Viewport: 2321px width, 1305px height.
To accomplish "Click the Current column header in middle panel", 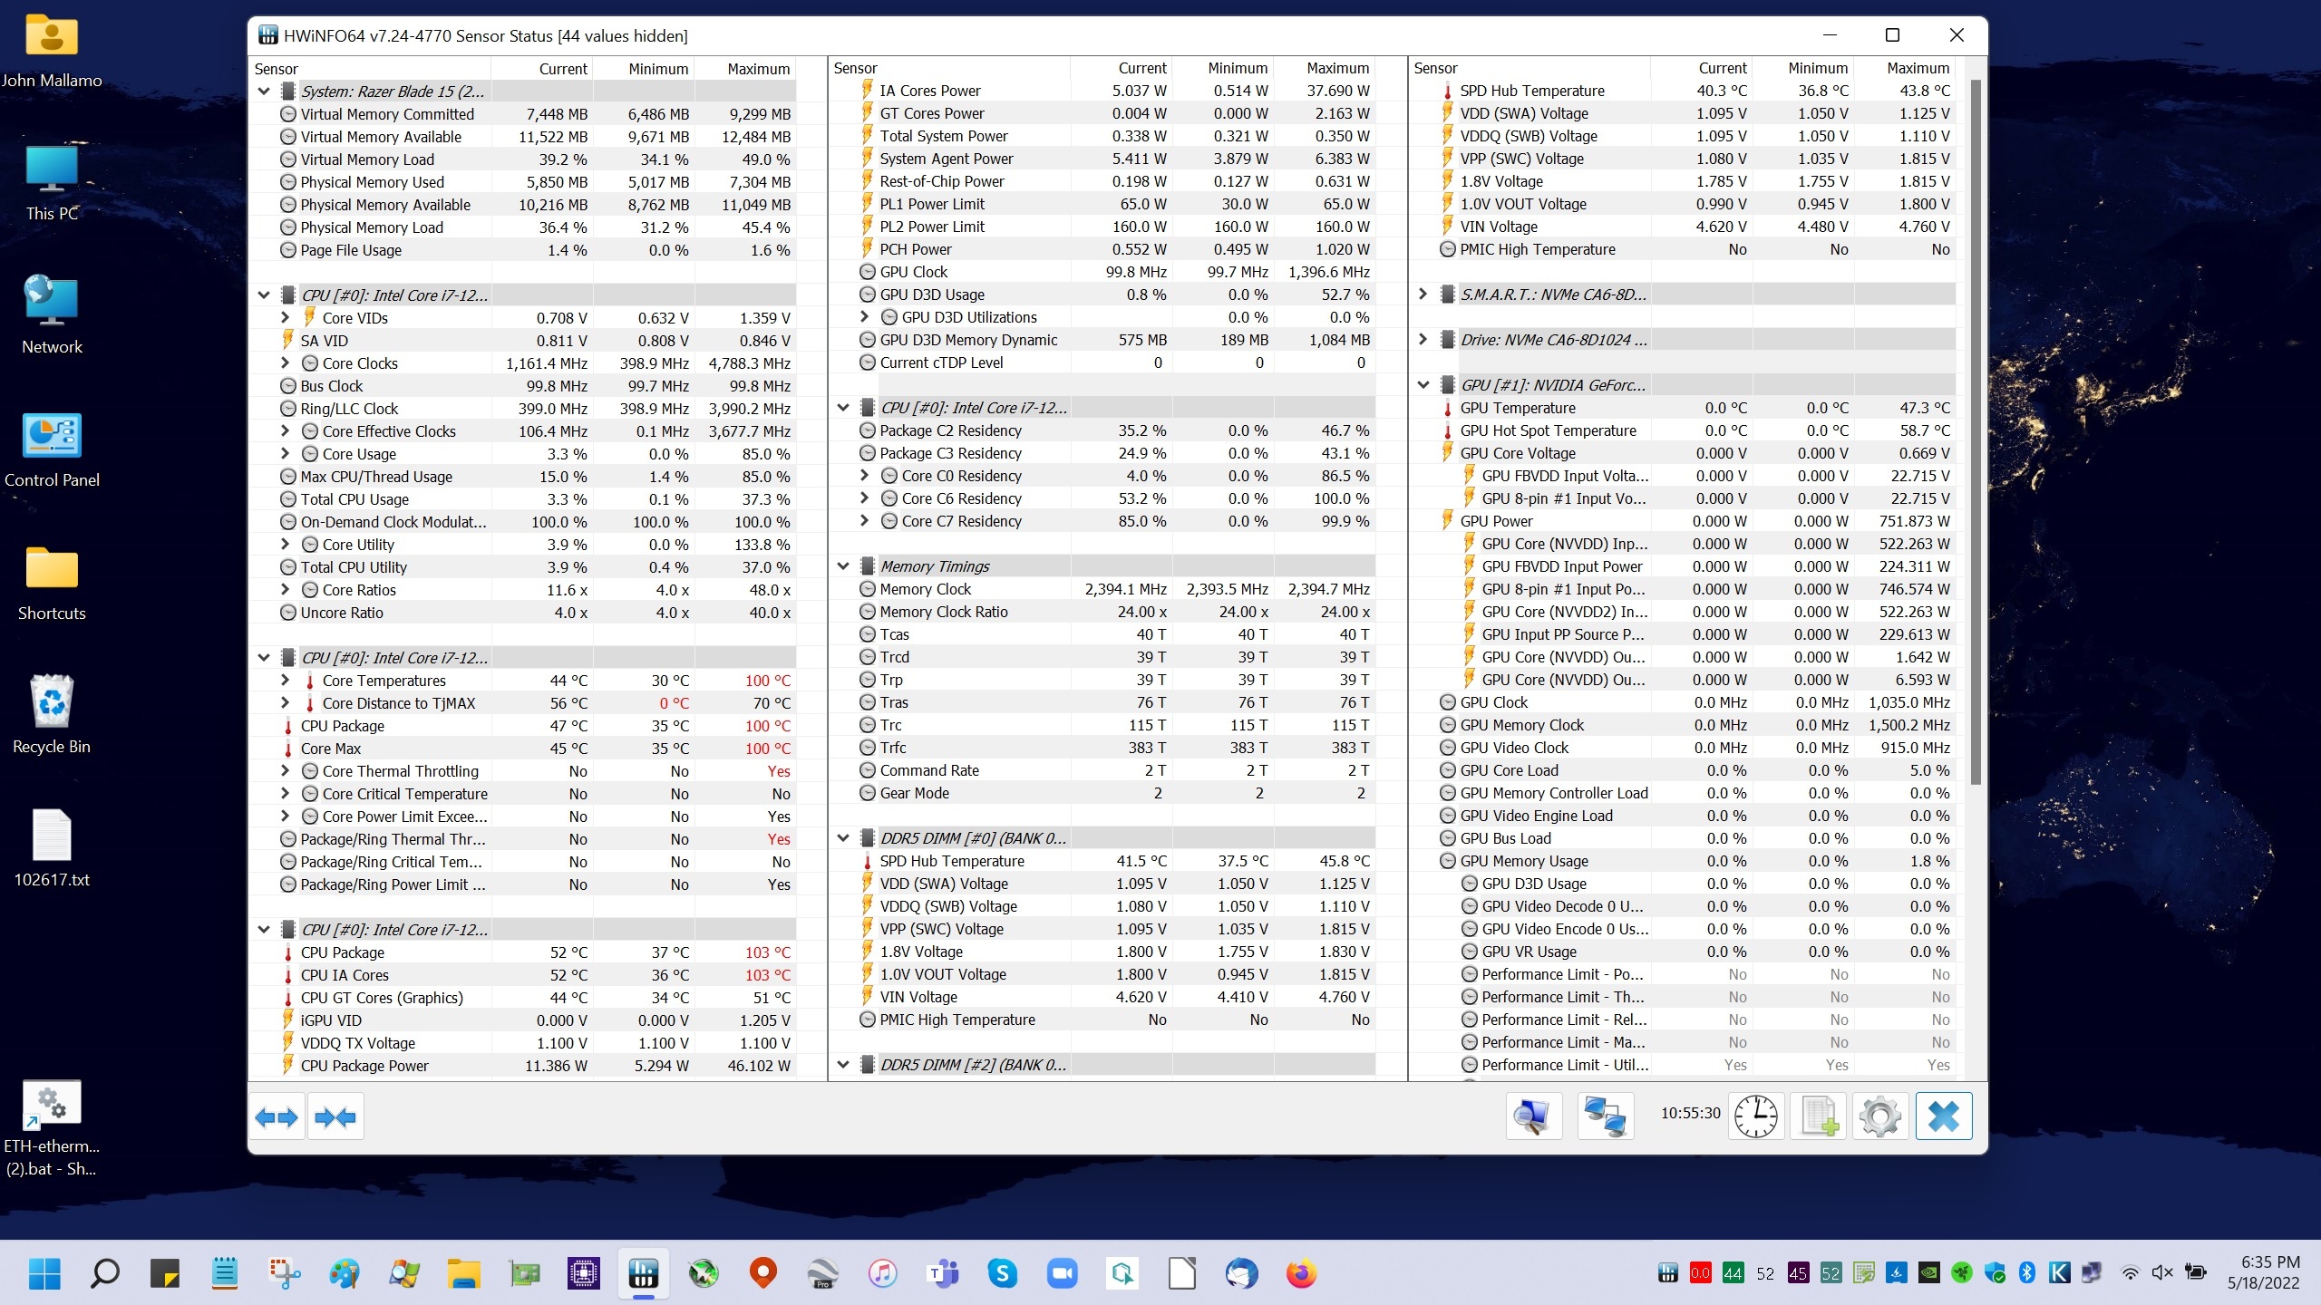I will 1121,68.
